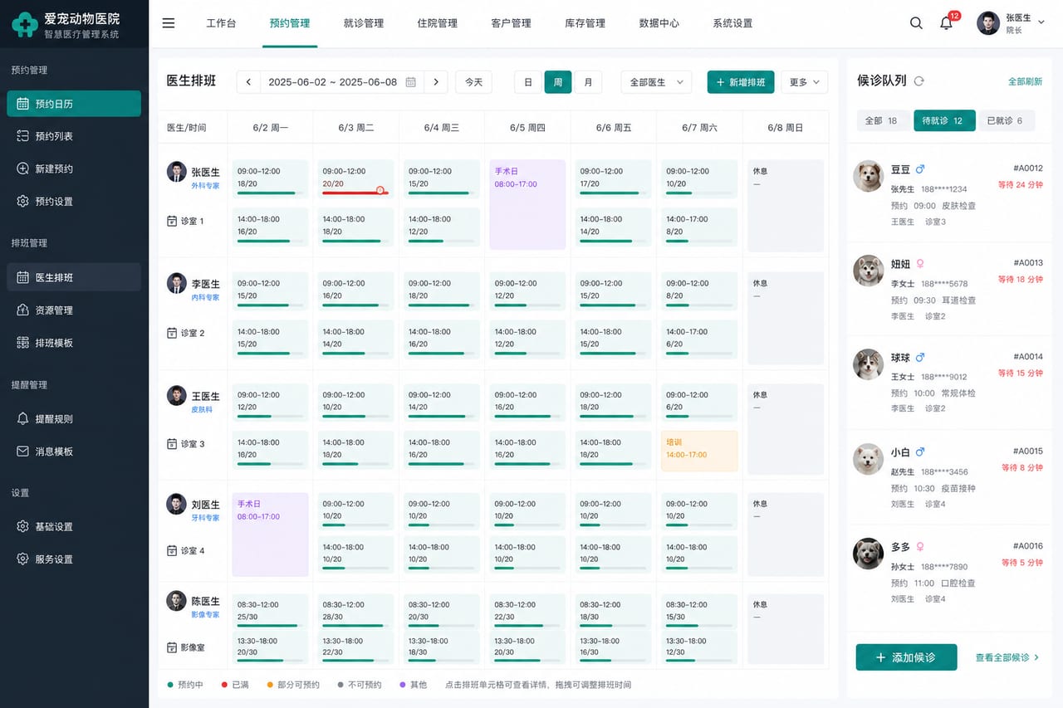
Task: Open the 系统设置 tab
Action: (732, 23)
